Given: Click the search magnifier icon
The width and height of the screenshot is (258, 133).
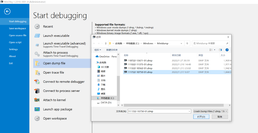Looking at the screenshot, I should pos(227,43).
